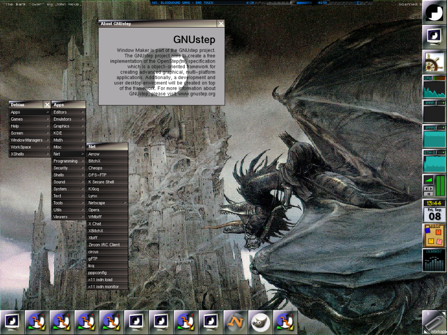Click the www.gnustep.org text
Screen dimensions: 447x335
197,94
